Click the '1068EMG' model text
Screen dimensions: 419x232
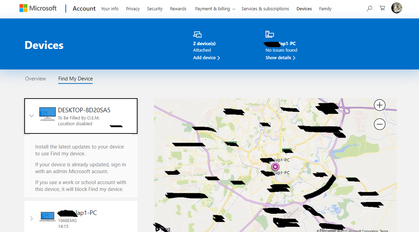tap(67, 221)
